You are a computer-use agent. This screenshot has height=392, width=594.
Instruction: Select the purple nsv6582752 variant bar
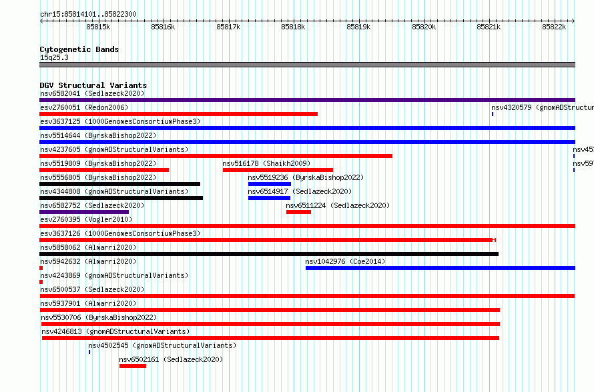84,212
